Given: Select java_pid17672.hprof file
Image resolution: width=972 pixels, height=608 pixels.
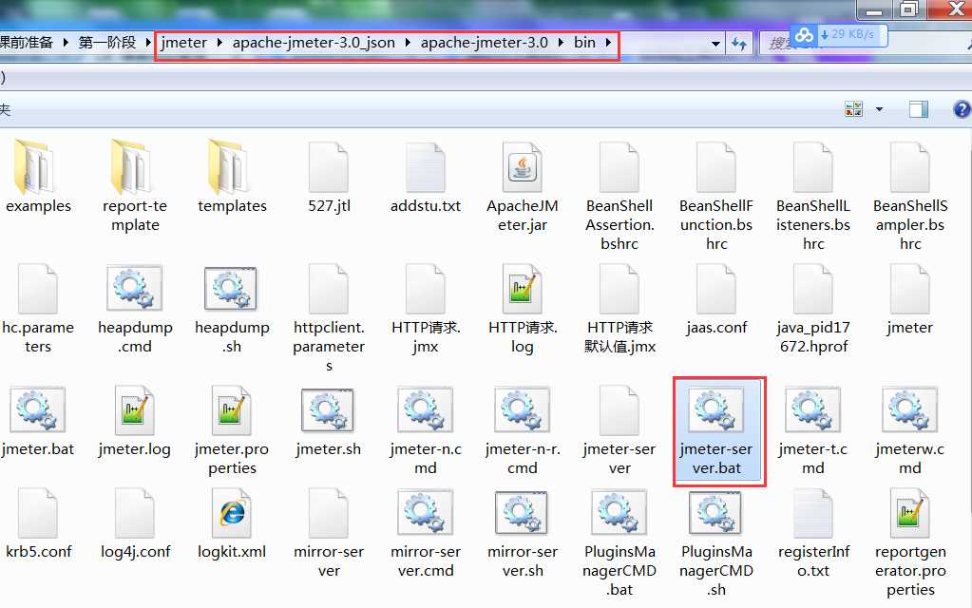Looking at the screenshot, I should [x=812, y=308].
